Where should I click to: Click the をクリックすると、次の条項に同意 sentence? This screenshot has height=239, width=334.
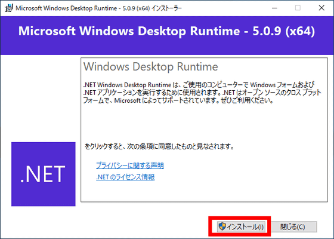(x=159, y=146)
